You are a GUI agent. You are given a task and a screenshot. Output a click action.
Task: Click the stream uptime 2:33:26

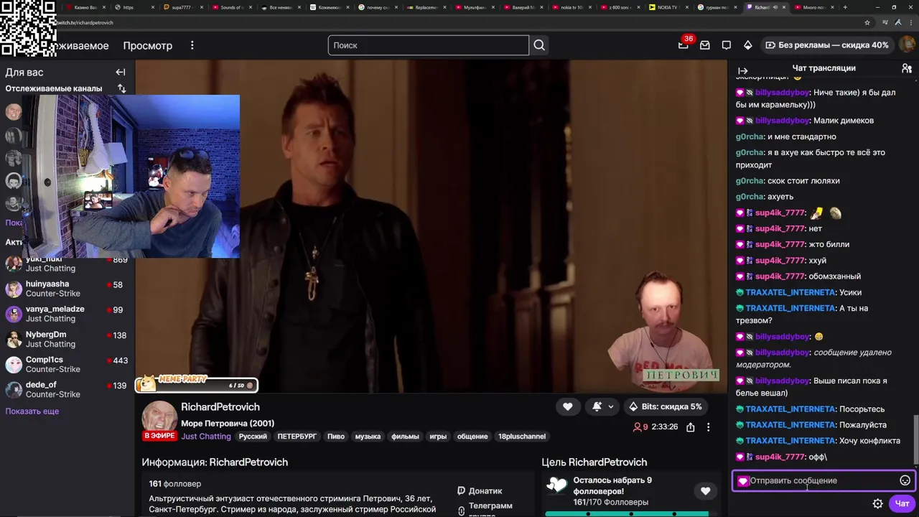tap(664, 427)
